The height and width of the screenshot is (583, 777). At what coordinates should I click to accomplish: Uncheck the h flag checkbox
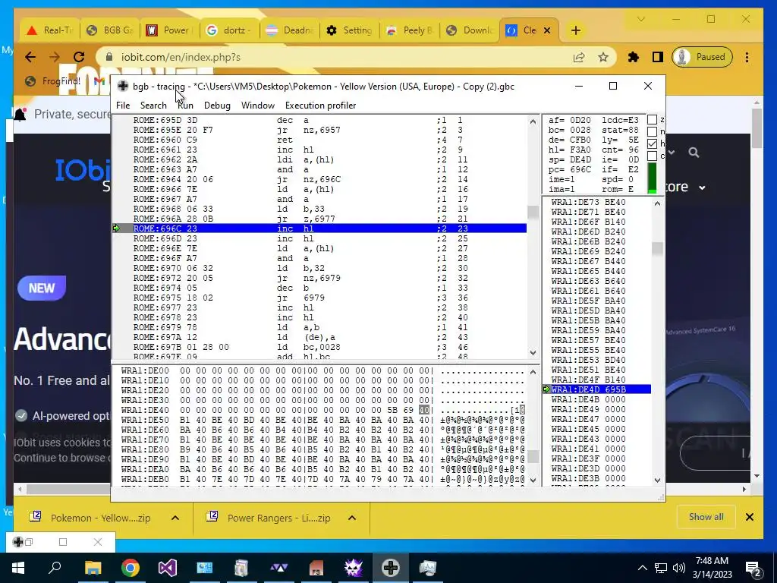coord(652,143)
